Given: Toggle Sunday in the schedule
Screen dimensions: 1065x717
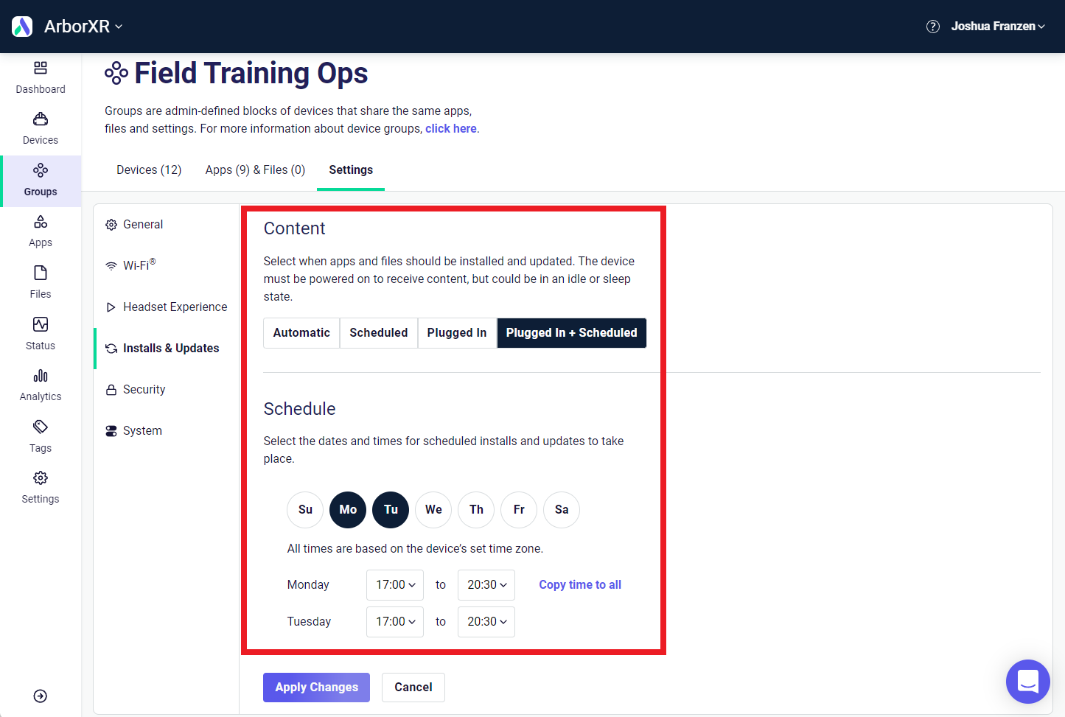Looking at the screenshot, I should [x=305, y=510].
